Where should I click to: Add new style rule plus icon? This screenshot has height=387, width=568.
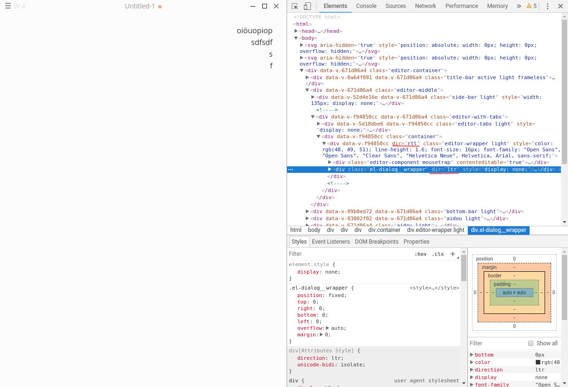pos(453,254)
